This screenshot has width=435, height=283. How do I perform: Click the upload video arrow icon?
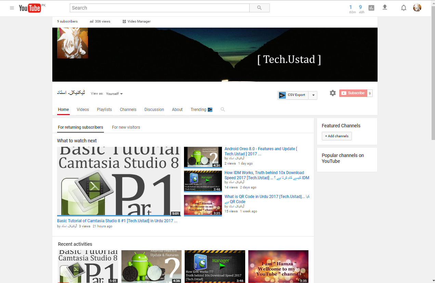pos(385,7)
